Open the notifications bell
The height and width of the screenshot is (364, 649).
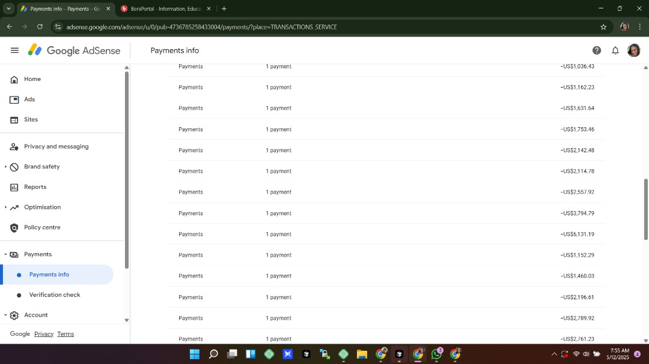point(615,50)
